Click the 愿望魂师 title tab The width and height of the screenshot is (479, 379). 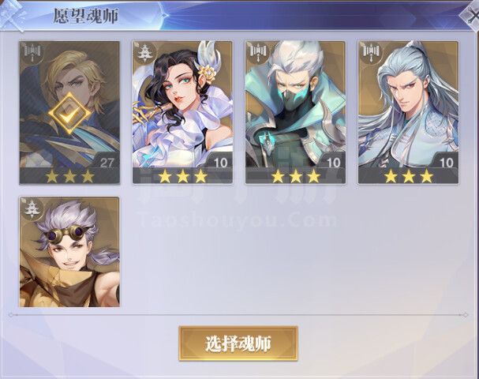[85, 16]
